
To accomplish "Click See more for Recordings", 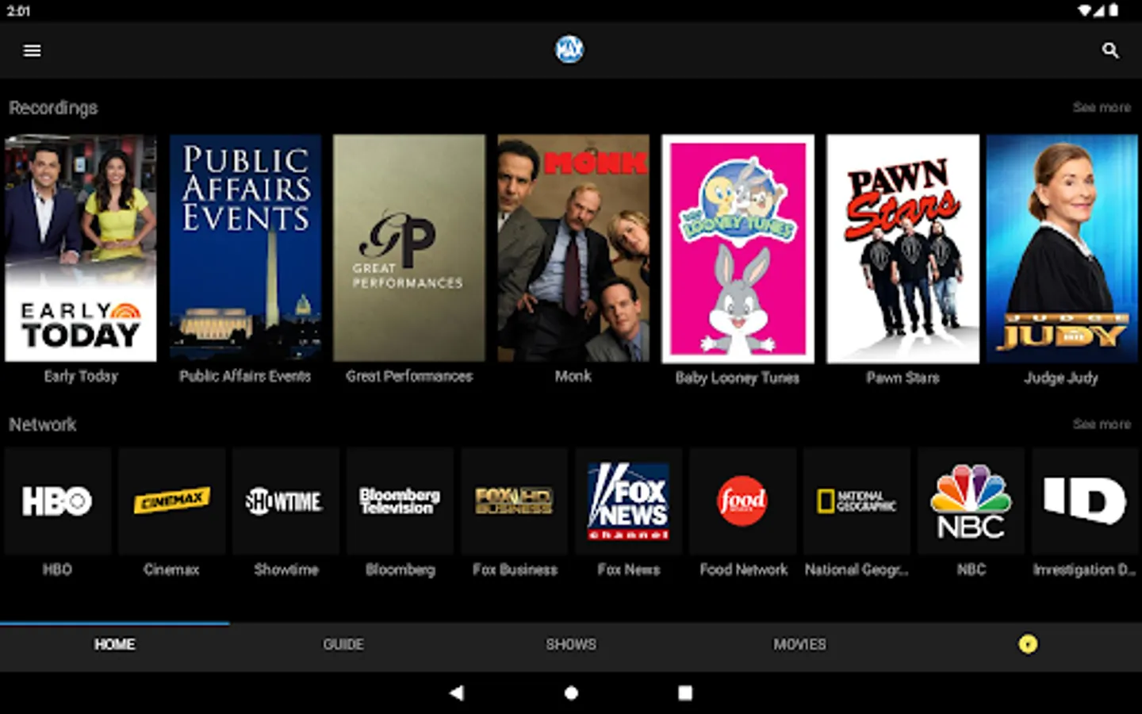I will point(1102,107).
